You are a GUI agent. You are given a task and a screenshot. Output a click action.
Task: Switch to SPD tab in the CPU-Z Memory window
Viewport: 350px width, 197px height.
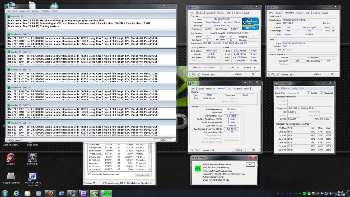(229, 88)
